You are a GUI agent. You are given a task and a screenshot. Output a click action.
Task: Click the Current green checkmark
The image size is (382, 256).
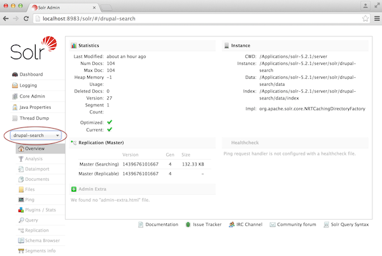[110, 129]
